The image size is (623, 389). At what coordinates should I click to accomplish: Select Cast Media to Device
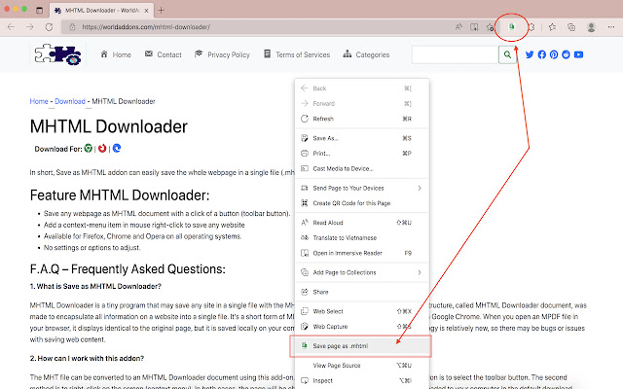pyautogui.click(x=362, y=168)
